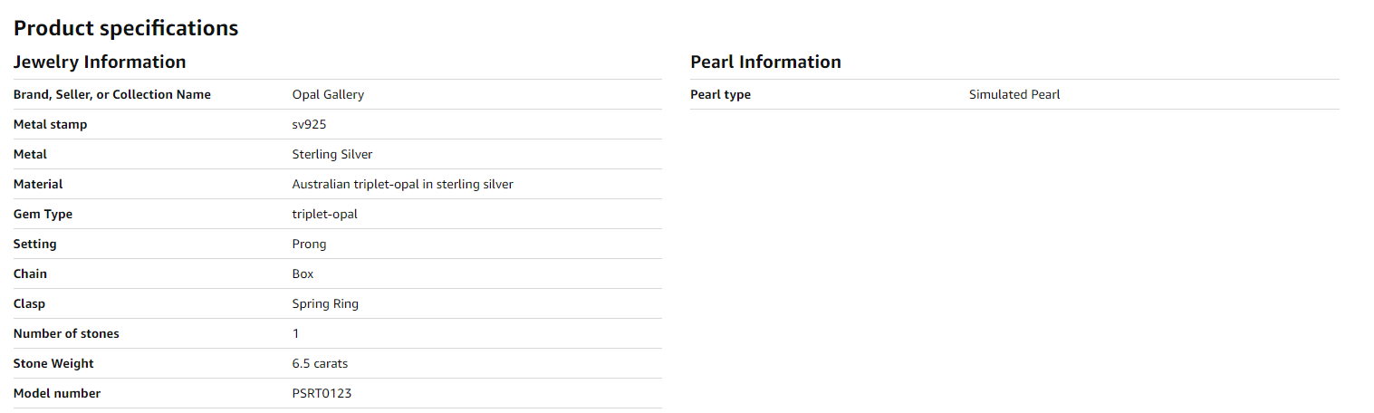Click the triplet-opal gem type value
Image resolution: width=1374 pixels, height=413 pixels.
[x=324, y=214]
